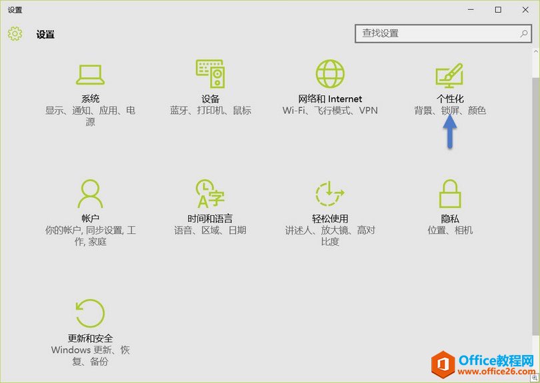Click the text 位置、相机
540x383 pixels.
click(x=450, y=230)
